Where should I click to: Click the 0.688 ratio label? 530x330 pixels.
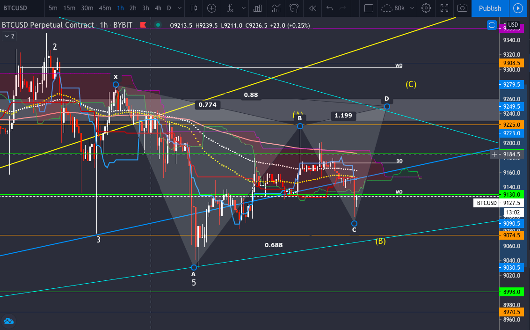[274, 245]
